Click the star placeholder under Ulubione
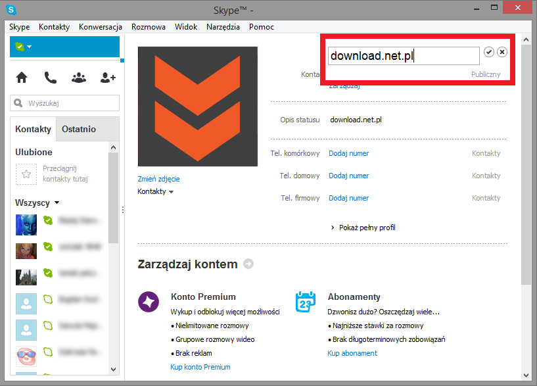 point(26,174)
